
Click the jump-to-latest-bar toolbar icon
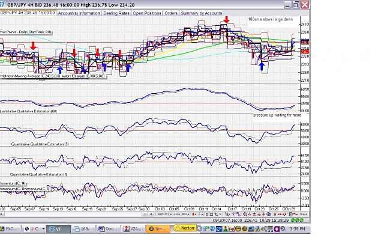[x=202, y=214]
